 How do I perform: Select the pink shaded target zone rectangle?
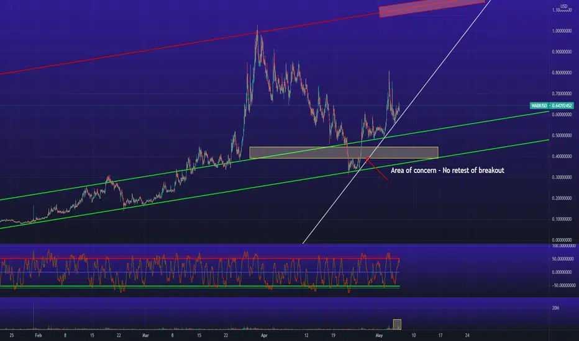pyautogui.click(x=432, y=7)
